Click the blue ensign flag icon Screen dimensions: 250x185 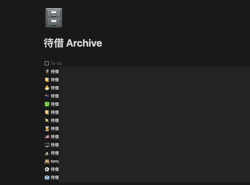(x=47, y=96)
